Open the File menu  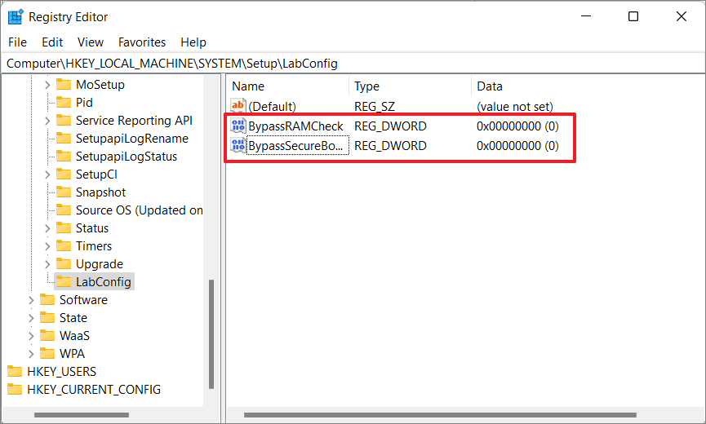[x=18, y=42]
